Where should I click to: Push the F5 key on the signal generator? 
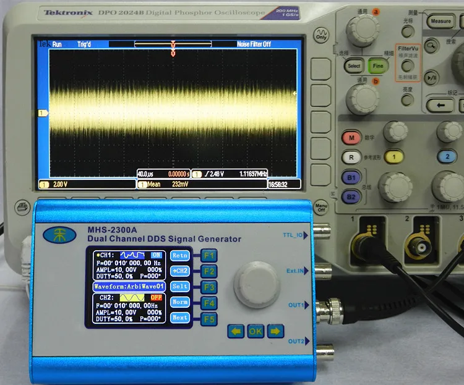click(x=209, y=319)
